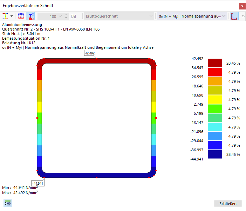Click legend value -5.199
Viewport: 246px width, 211px height.
point(198,113)
